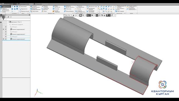Select the Инструменты эскиза tool set

pos(6,11)
